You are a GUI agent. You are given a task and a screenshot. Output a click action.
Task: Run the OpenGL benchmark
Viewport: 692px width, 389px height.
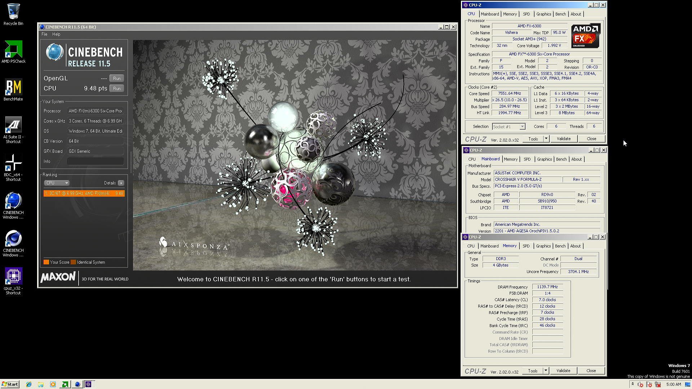(x=117, y=78)
